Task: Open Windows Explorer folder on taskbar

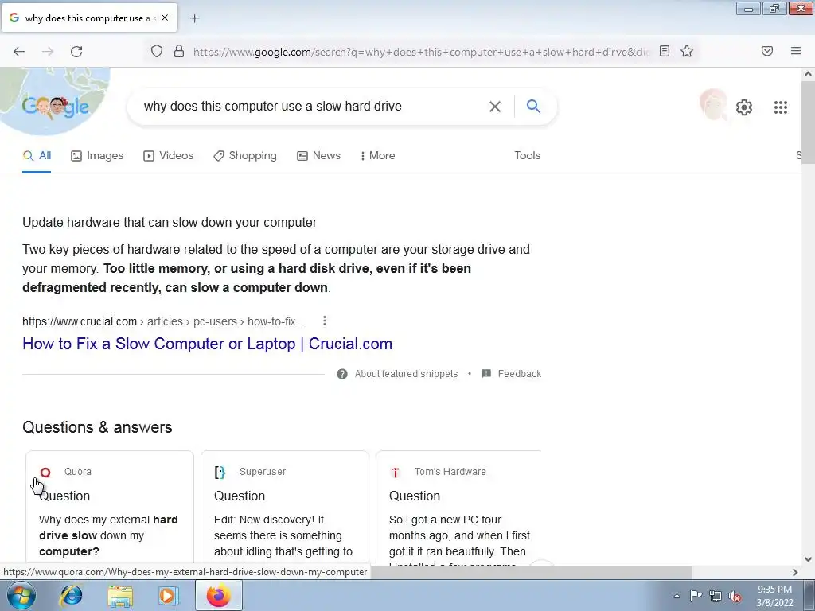Action: [120, 595]
